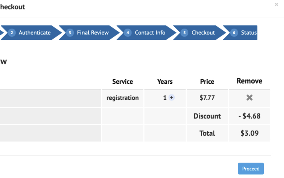
Task: Increase years with the plus icon
Action: pyautogui.click(x=172, y=98)
